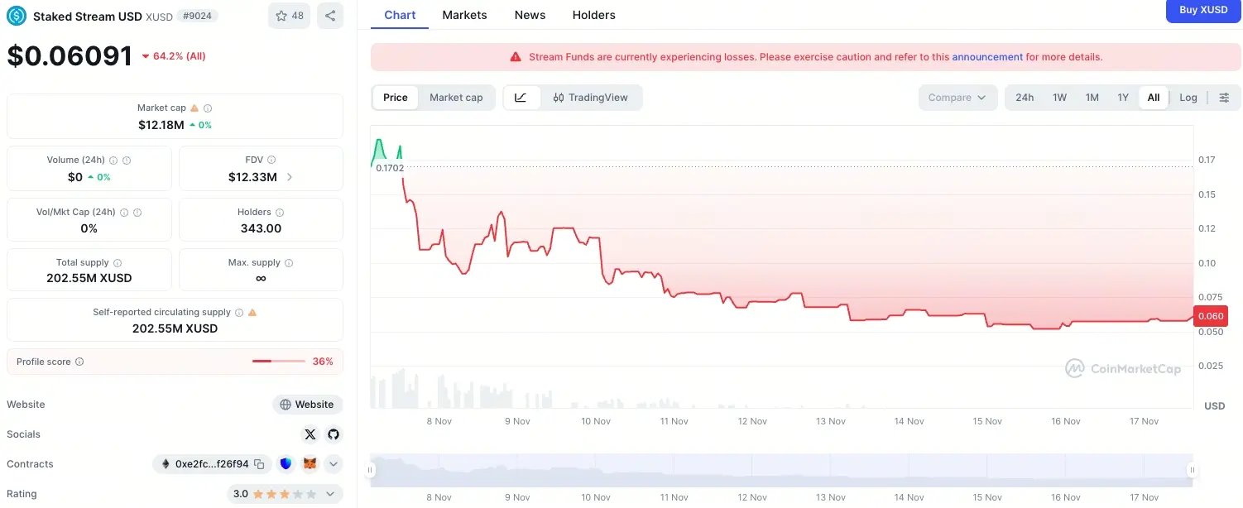Select the All time range
Screen dimensions: 1243x508
coord(1153,97)
